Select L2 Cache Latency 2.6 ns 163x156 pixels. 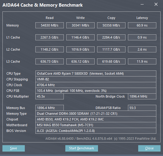coord(142,49)
